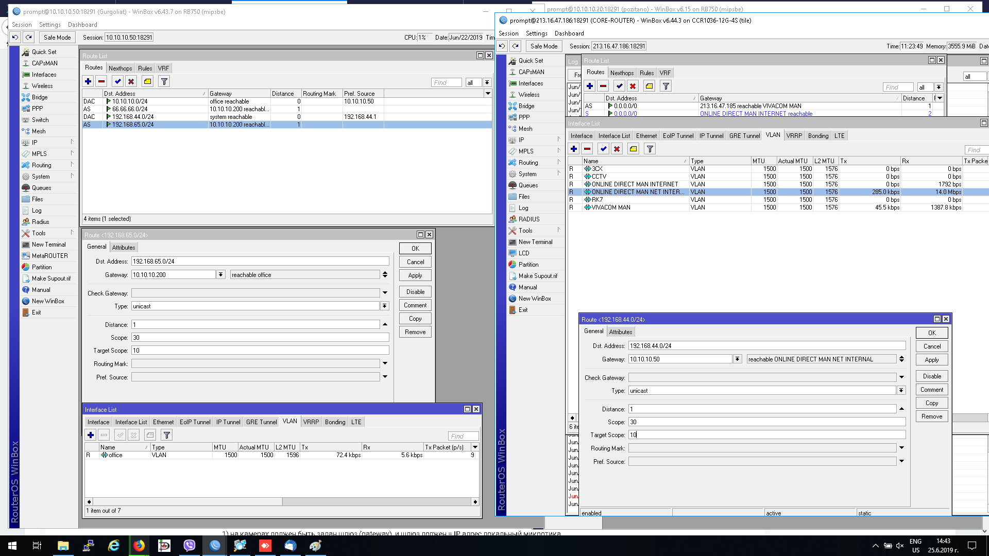Open Firefox from Windows taskbar
This screenshot has height=556, width=989.
coord(139,546)
